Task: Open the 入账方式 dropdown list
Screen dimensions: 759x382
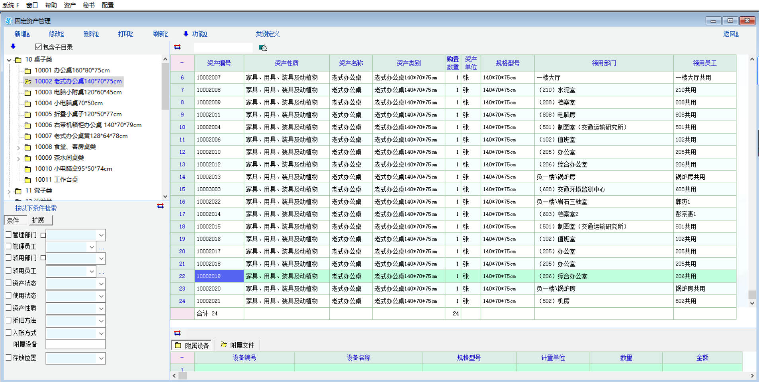Action: pos(101,334)
